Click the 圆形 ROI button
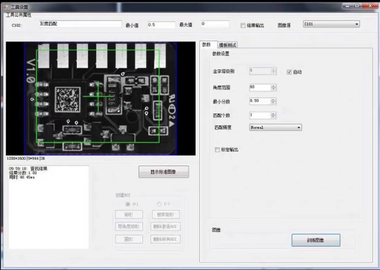Viewport: 380px width, 270px height. coord(129,239)
